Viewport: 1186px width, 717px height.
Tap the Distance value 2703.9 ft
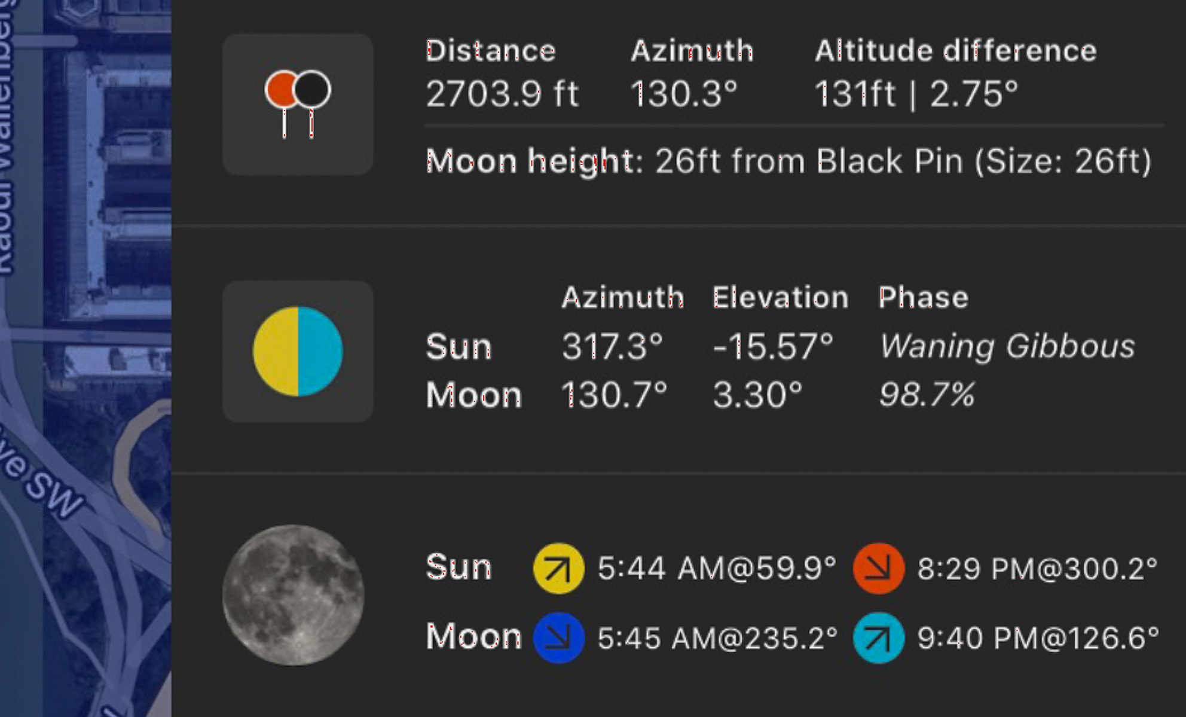502,94
